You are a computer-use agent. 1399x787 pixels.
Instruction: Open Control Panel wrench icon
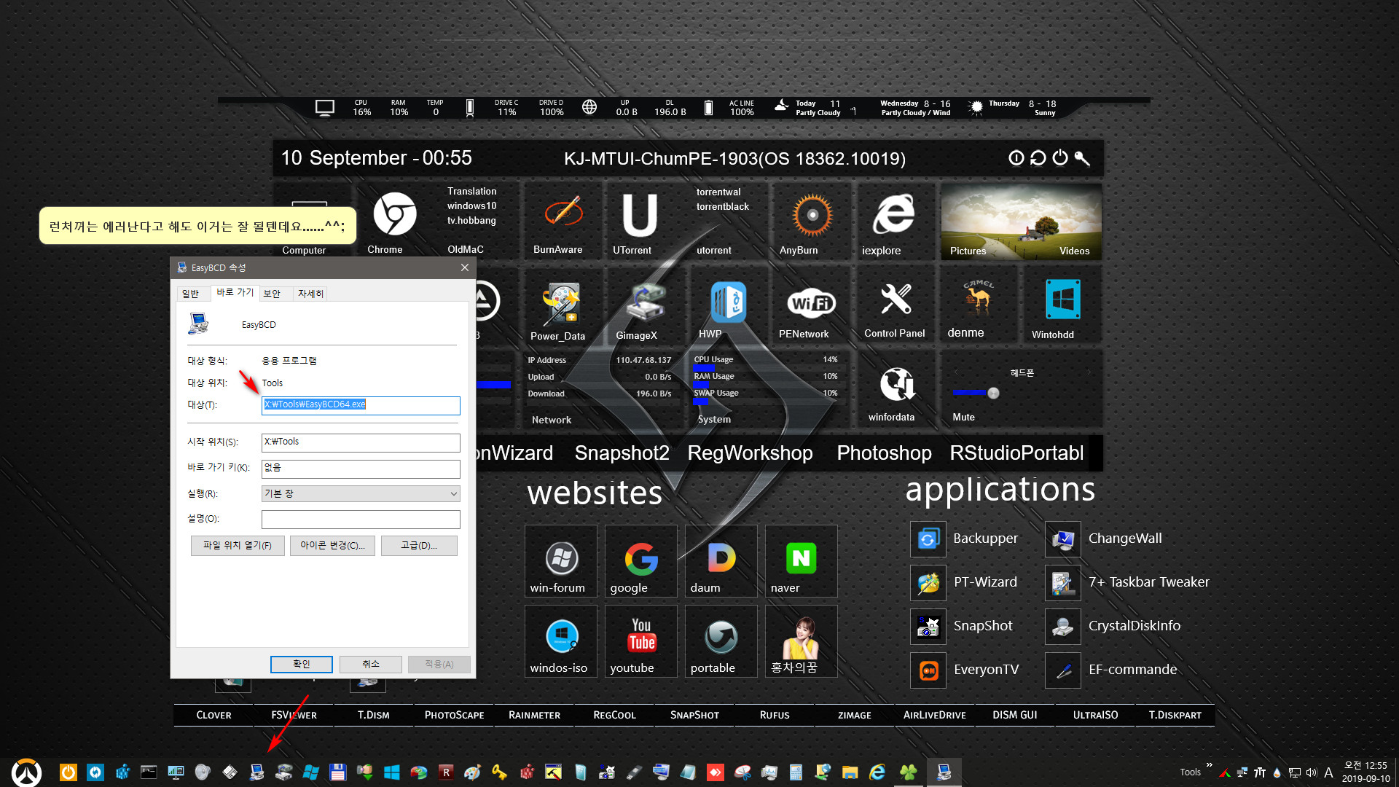[896, 299]
